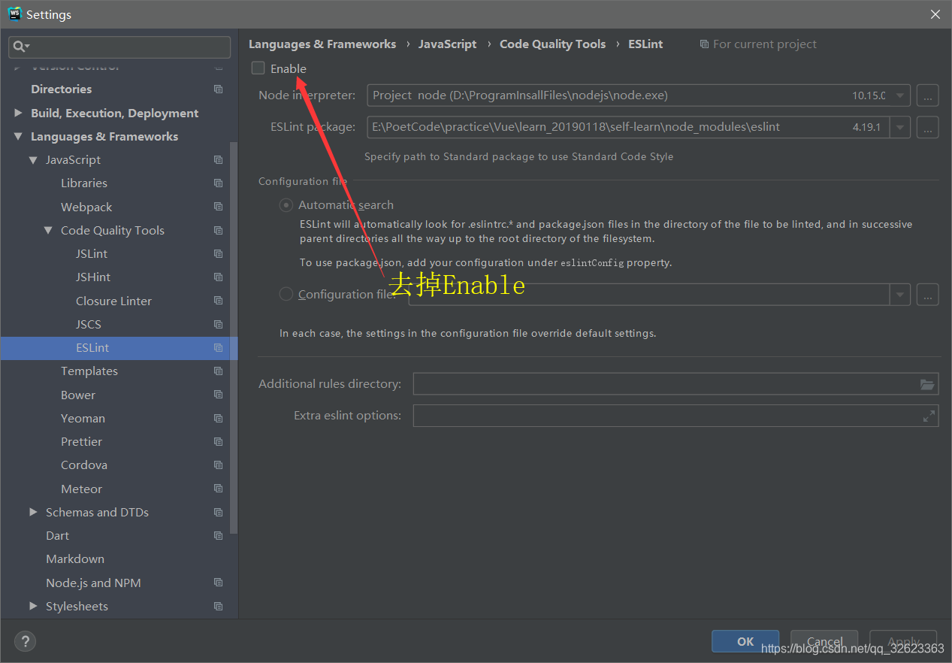Click project-level icon beside Webpack
Viewport: 952px width, 663px height.
tap(218, 207)
